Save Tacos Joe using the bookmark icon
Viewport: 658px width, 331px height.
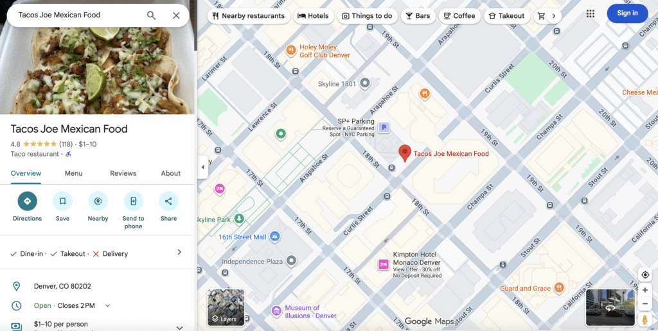(62, 201)
